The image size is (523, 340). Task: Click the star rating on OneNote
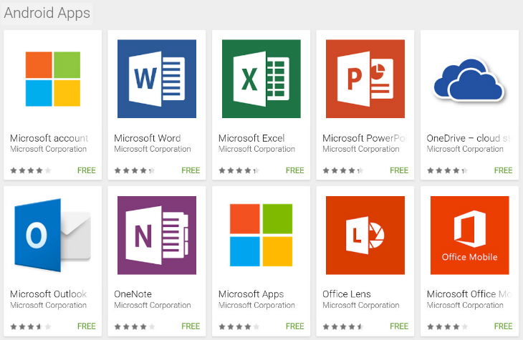[135, 326]
